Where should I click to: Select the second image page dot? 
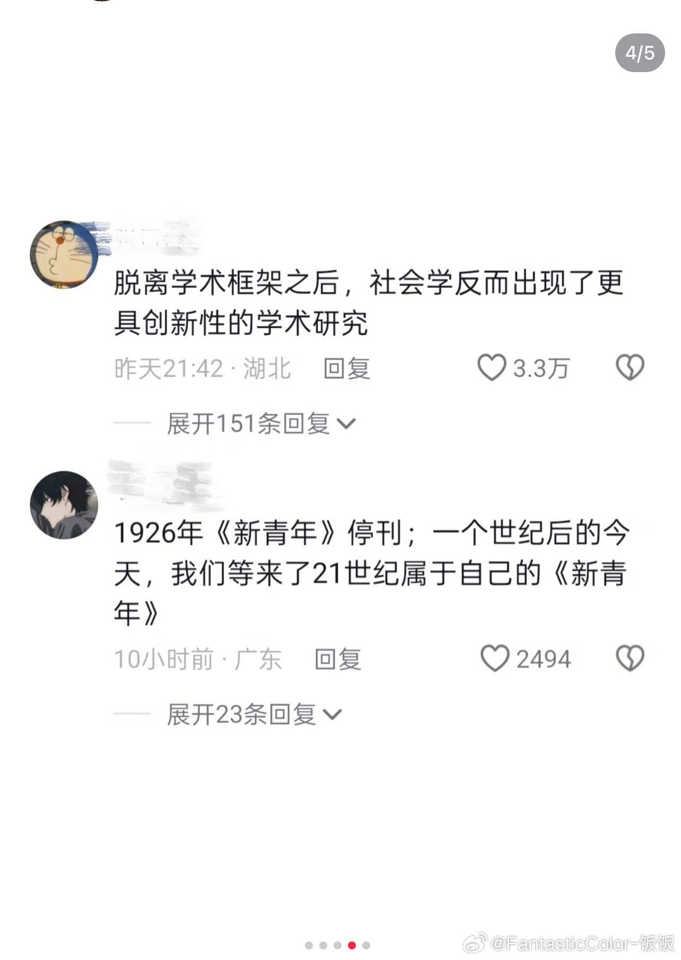[323, 945]
